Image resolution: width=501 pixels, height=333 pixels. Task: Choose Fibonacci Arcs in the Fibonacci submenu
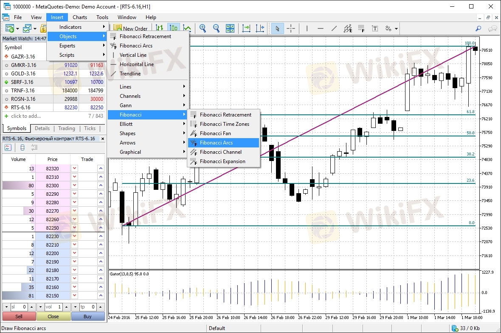[224, 143]
